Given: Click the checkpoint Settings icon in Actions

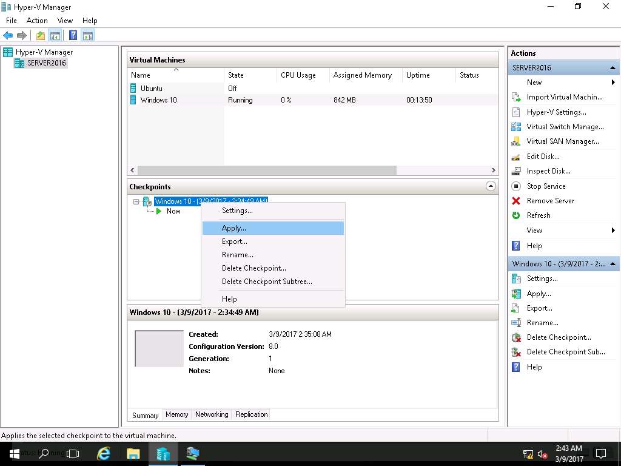Looking at the screenshot, I should pyautogui.click(x=516, y=279).
